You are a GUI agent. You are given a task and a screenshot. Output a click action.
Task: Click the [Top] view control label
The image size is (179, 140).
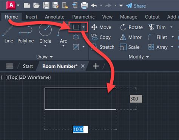13,77
